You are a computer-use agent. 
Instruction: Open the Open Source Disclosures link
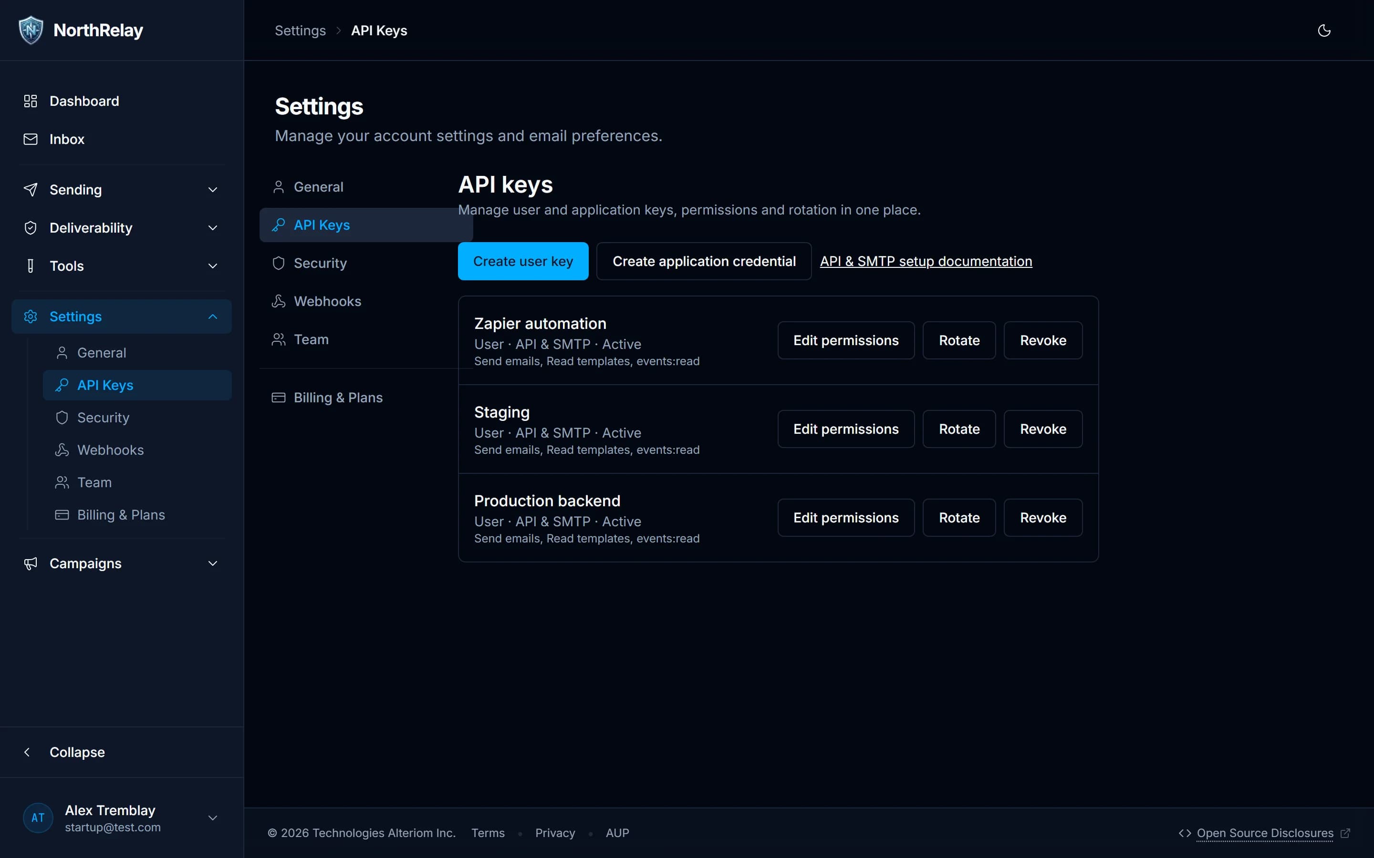pyautogui.click(x=1265, y=833)
